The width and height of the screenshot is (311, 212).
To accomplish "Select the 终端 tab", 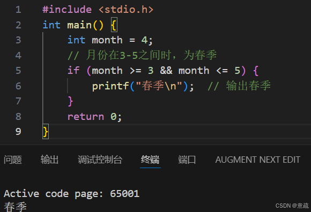I will (x=150, y=160).
